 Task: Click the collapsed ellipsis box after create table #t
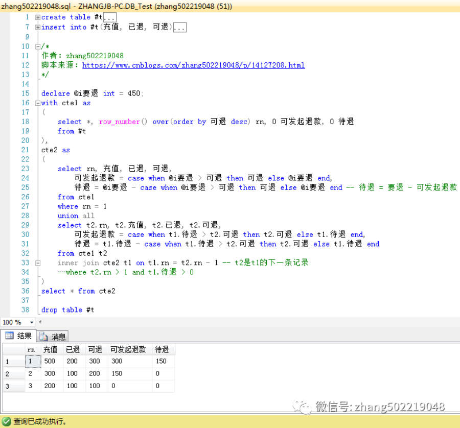(x=109, y=17)
